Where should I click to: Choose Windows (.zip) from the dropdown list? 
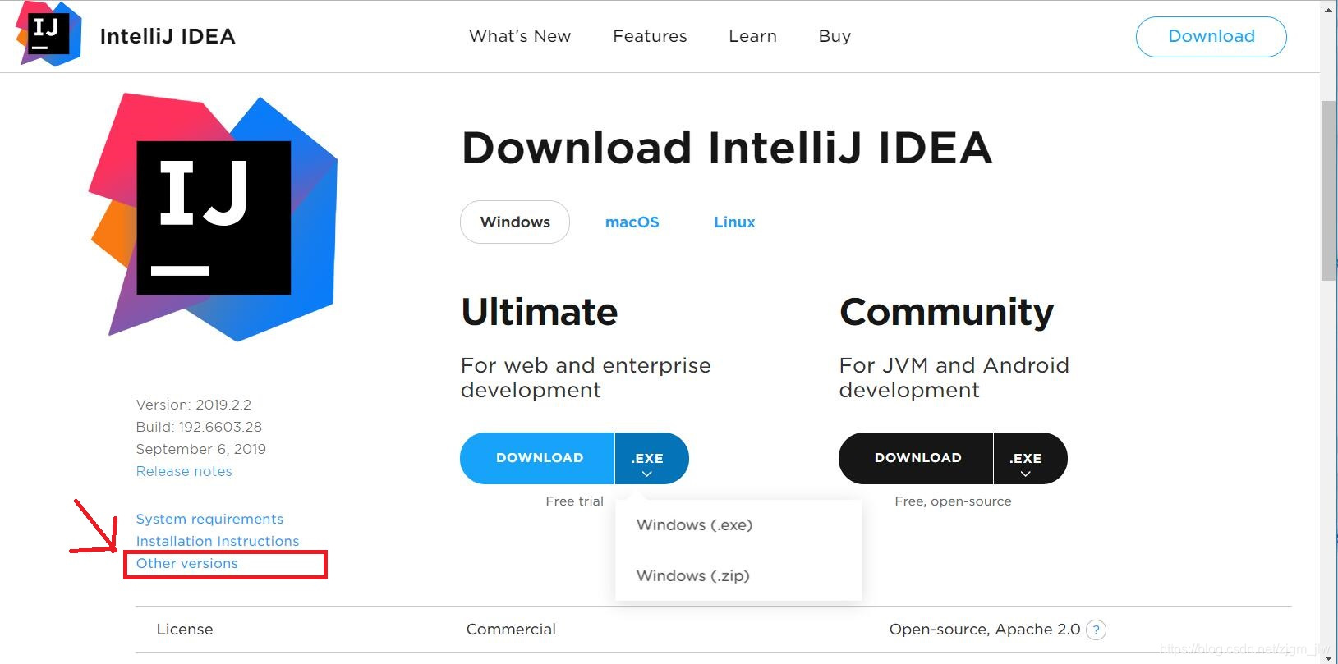(693, 576)
